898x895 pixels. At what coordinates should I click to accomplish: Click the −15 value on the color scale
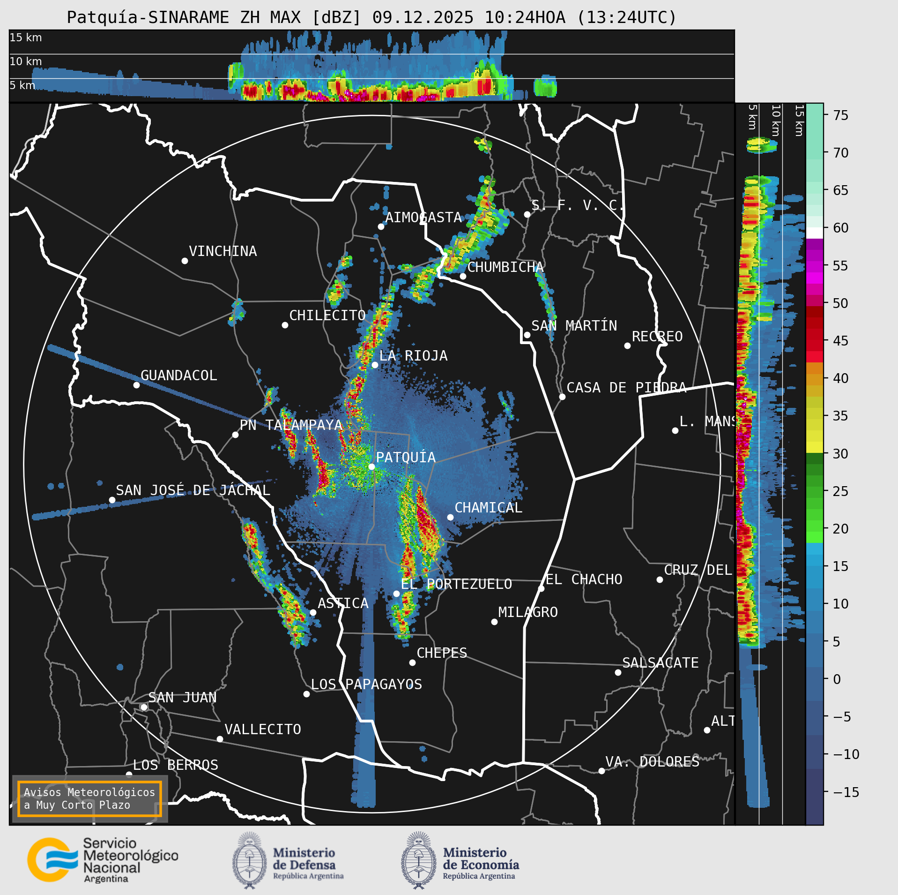(846, 792)
